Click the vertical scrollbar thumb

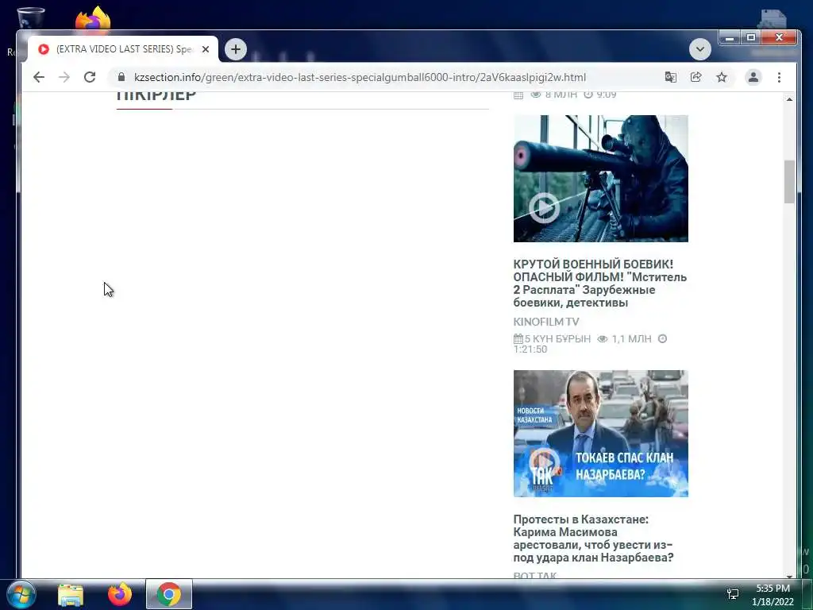789,182
